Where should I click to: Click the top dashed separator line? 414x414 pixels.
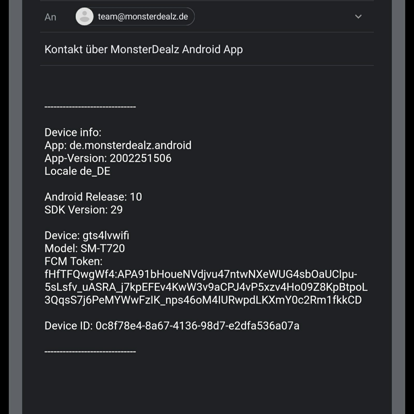click(90, 106)
